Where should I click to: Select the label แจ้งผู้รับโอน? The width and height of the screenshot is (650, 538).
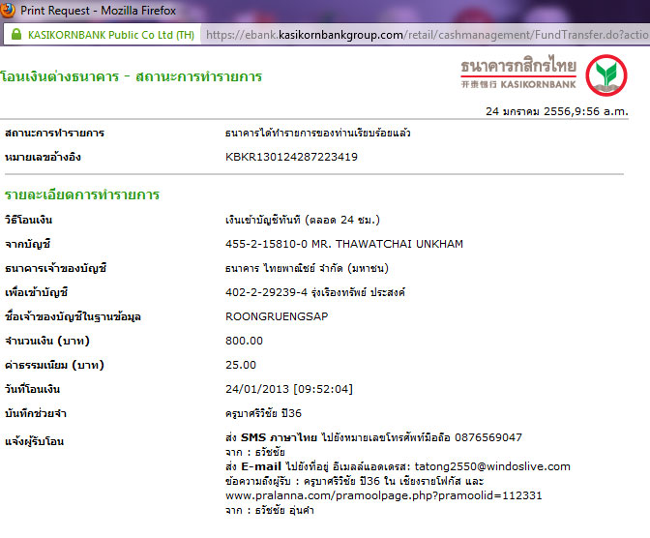[35, 441]
